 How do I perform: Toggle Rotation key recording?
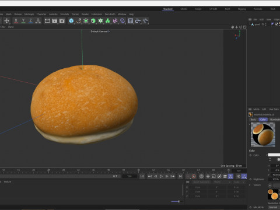[x=219, y=176]
